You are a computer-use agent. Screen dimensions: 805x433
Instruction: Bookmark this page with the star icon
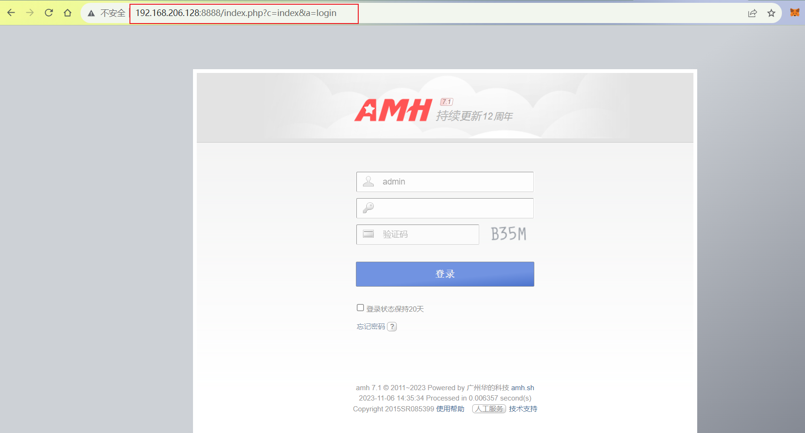[x=771, y=13]
